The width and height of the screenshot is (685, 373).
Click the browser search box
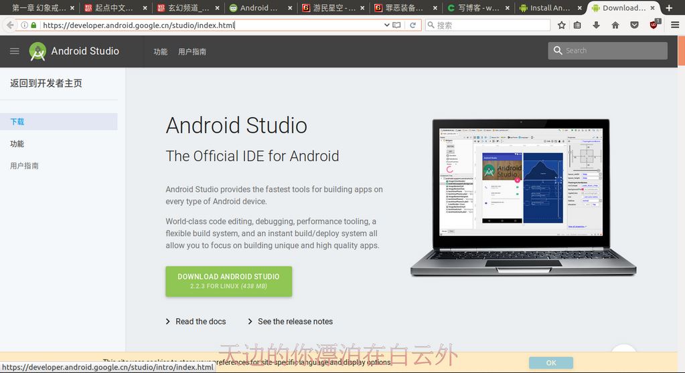coord(487,25)
